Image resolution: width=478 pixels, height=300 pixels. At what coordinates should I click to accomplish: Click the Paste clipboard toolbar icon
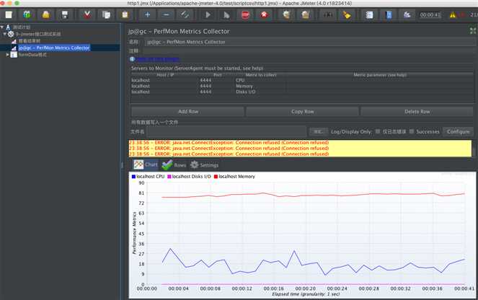125,14
